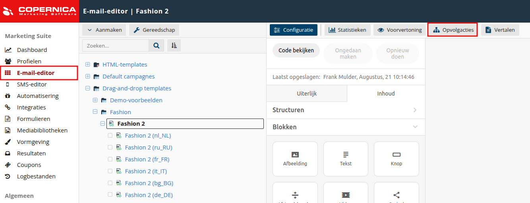Add the Afbeelding image block
Image resolution: width=530 pixels, height=203 pixels.
coord(295,159)
